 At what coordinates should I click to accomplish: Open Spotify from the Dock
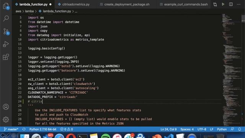106,136
